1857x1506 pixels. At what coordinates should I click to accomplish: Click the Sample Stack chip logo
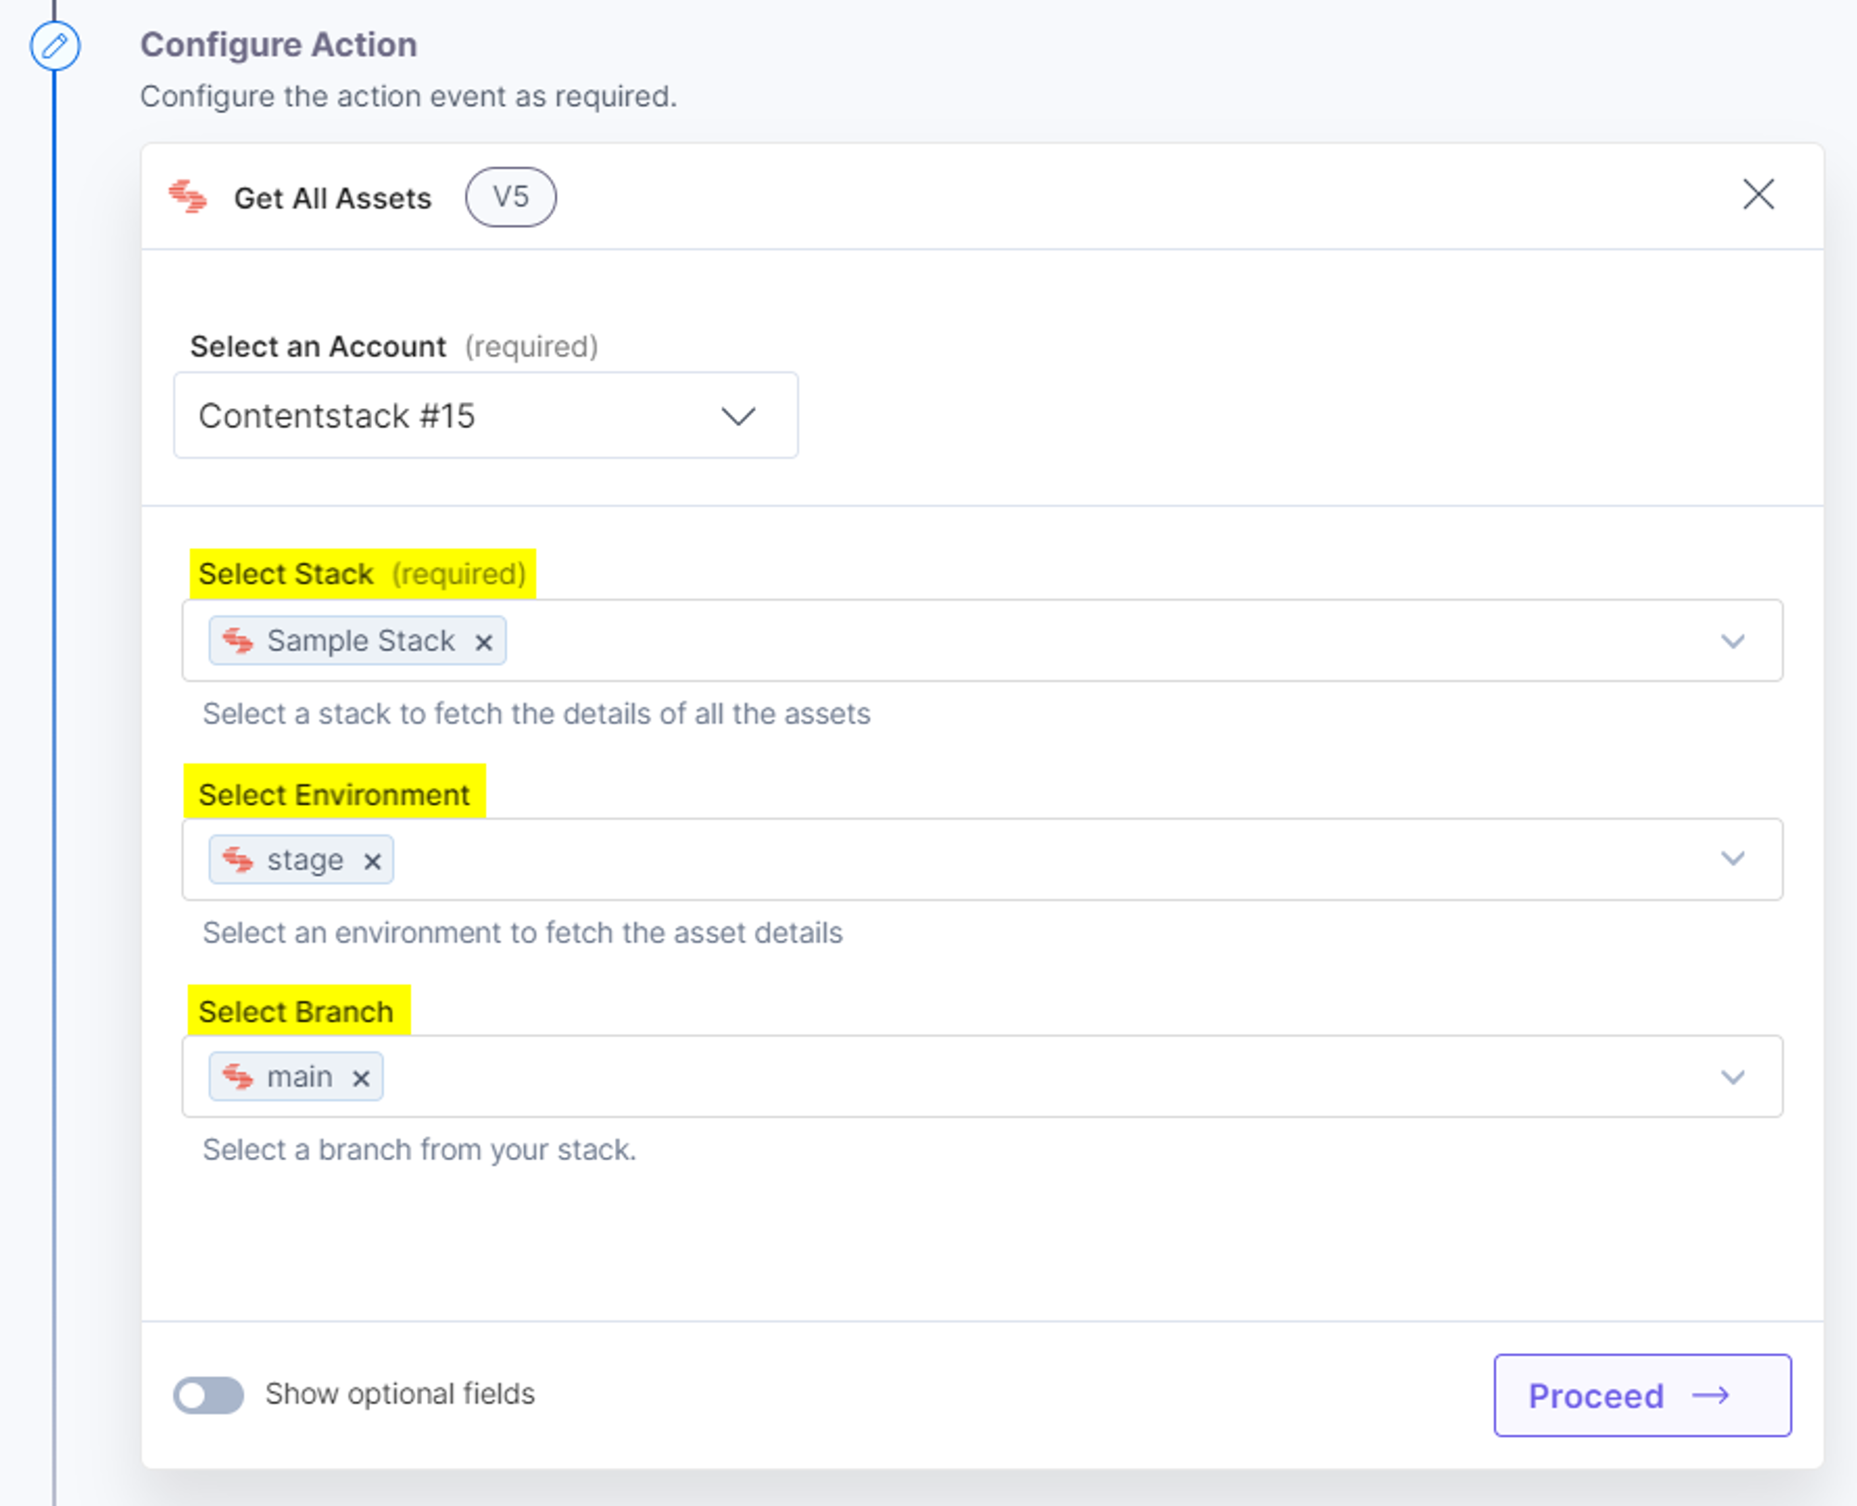click(238, 641)
